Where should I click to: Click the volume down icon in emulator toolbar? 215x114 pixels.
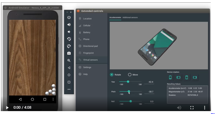coord(69,32)
